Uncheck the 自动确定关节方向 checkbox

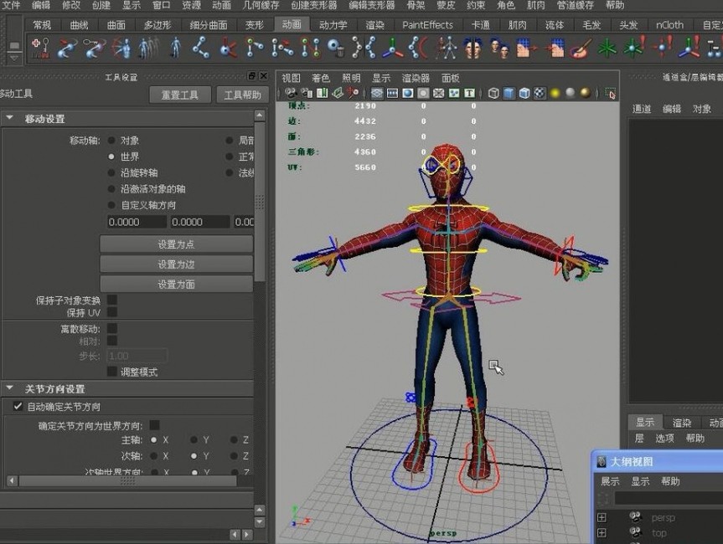click(18, 406)
